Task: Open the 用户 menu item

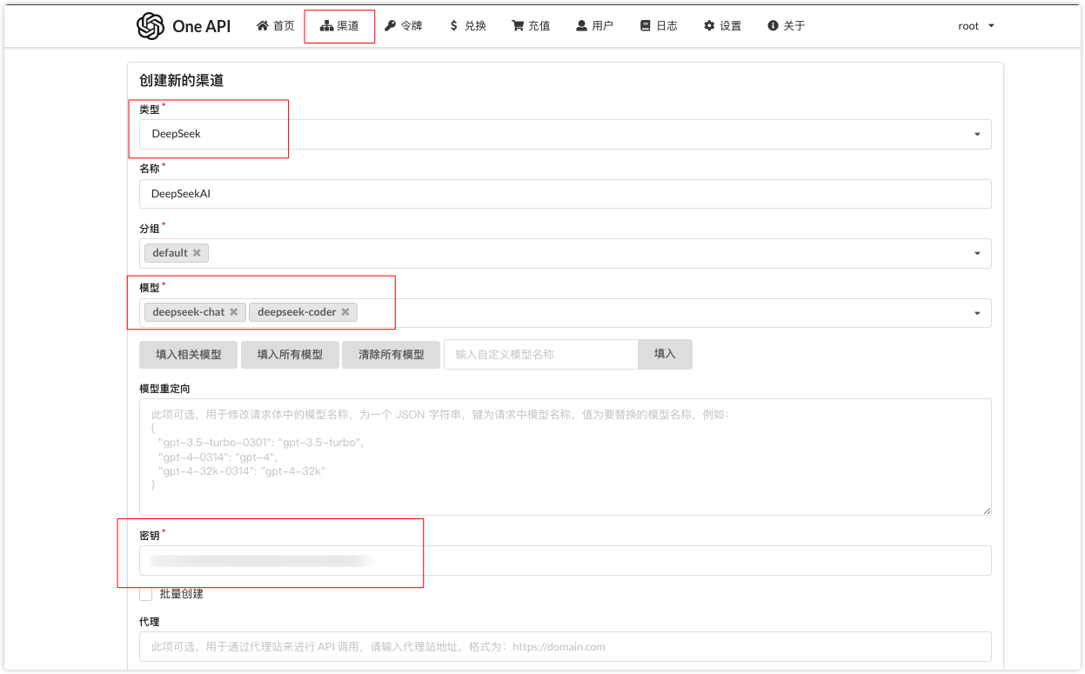Action: point(594,26)
